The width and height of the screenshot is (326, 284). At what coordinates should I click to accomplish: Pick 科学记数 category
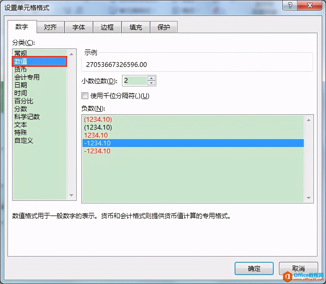click(40, 117)
